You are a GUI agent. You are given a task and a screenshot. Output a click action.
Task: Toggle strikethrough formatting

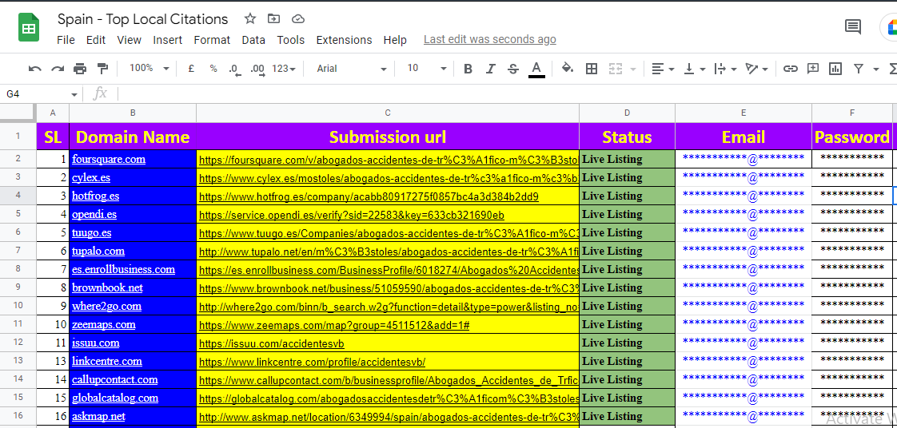coord(513,69)
